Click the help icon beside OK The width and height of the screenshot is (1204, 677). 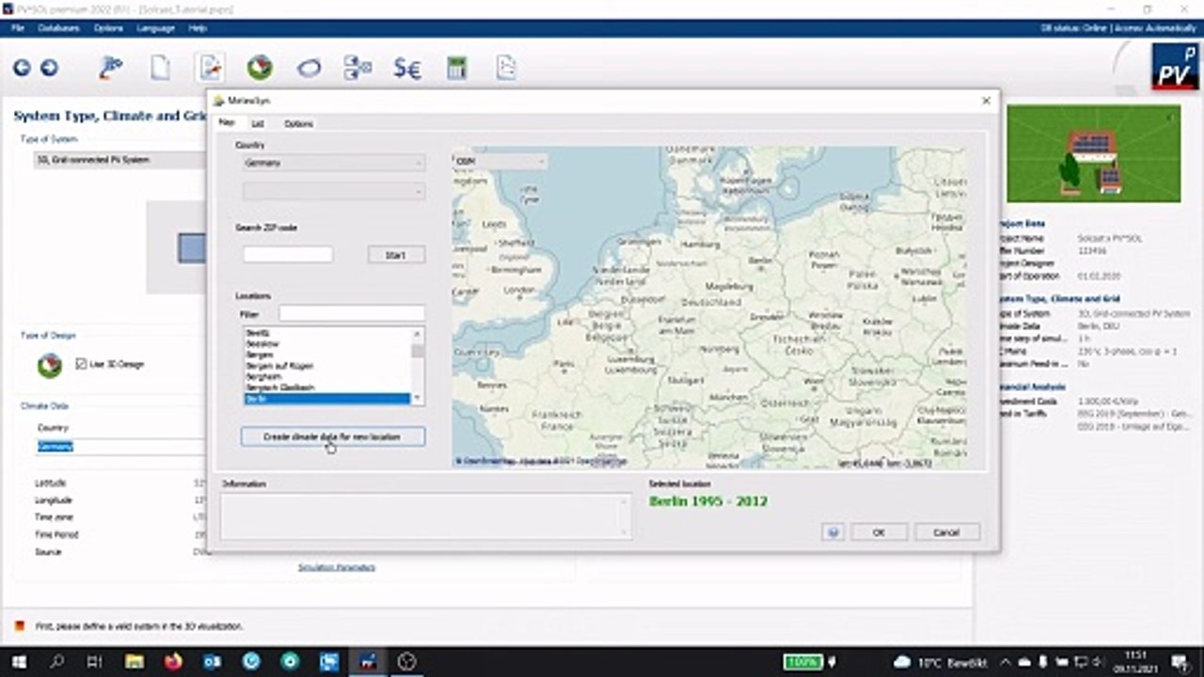[x=832, y=532]
